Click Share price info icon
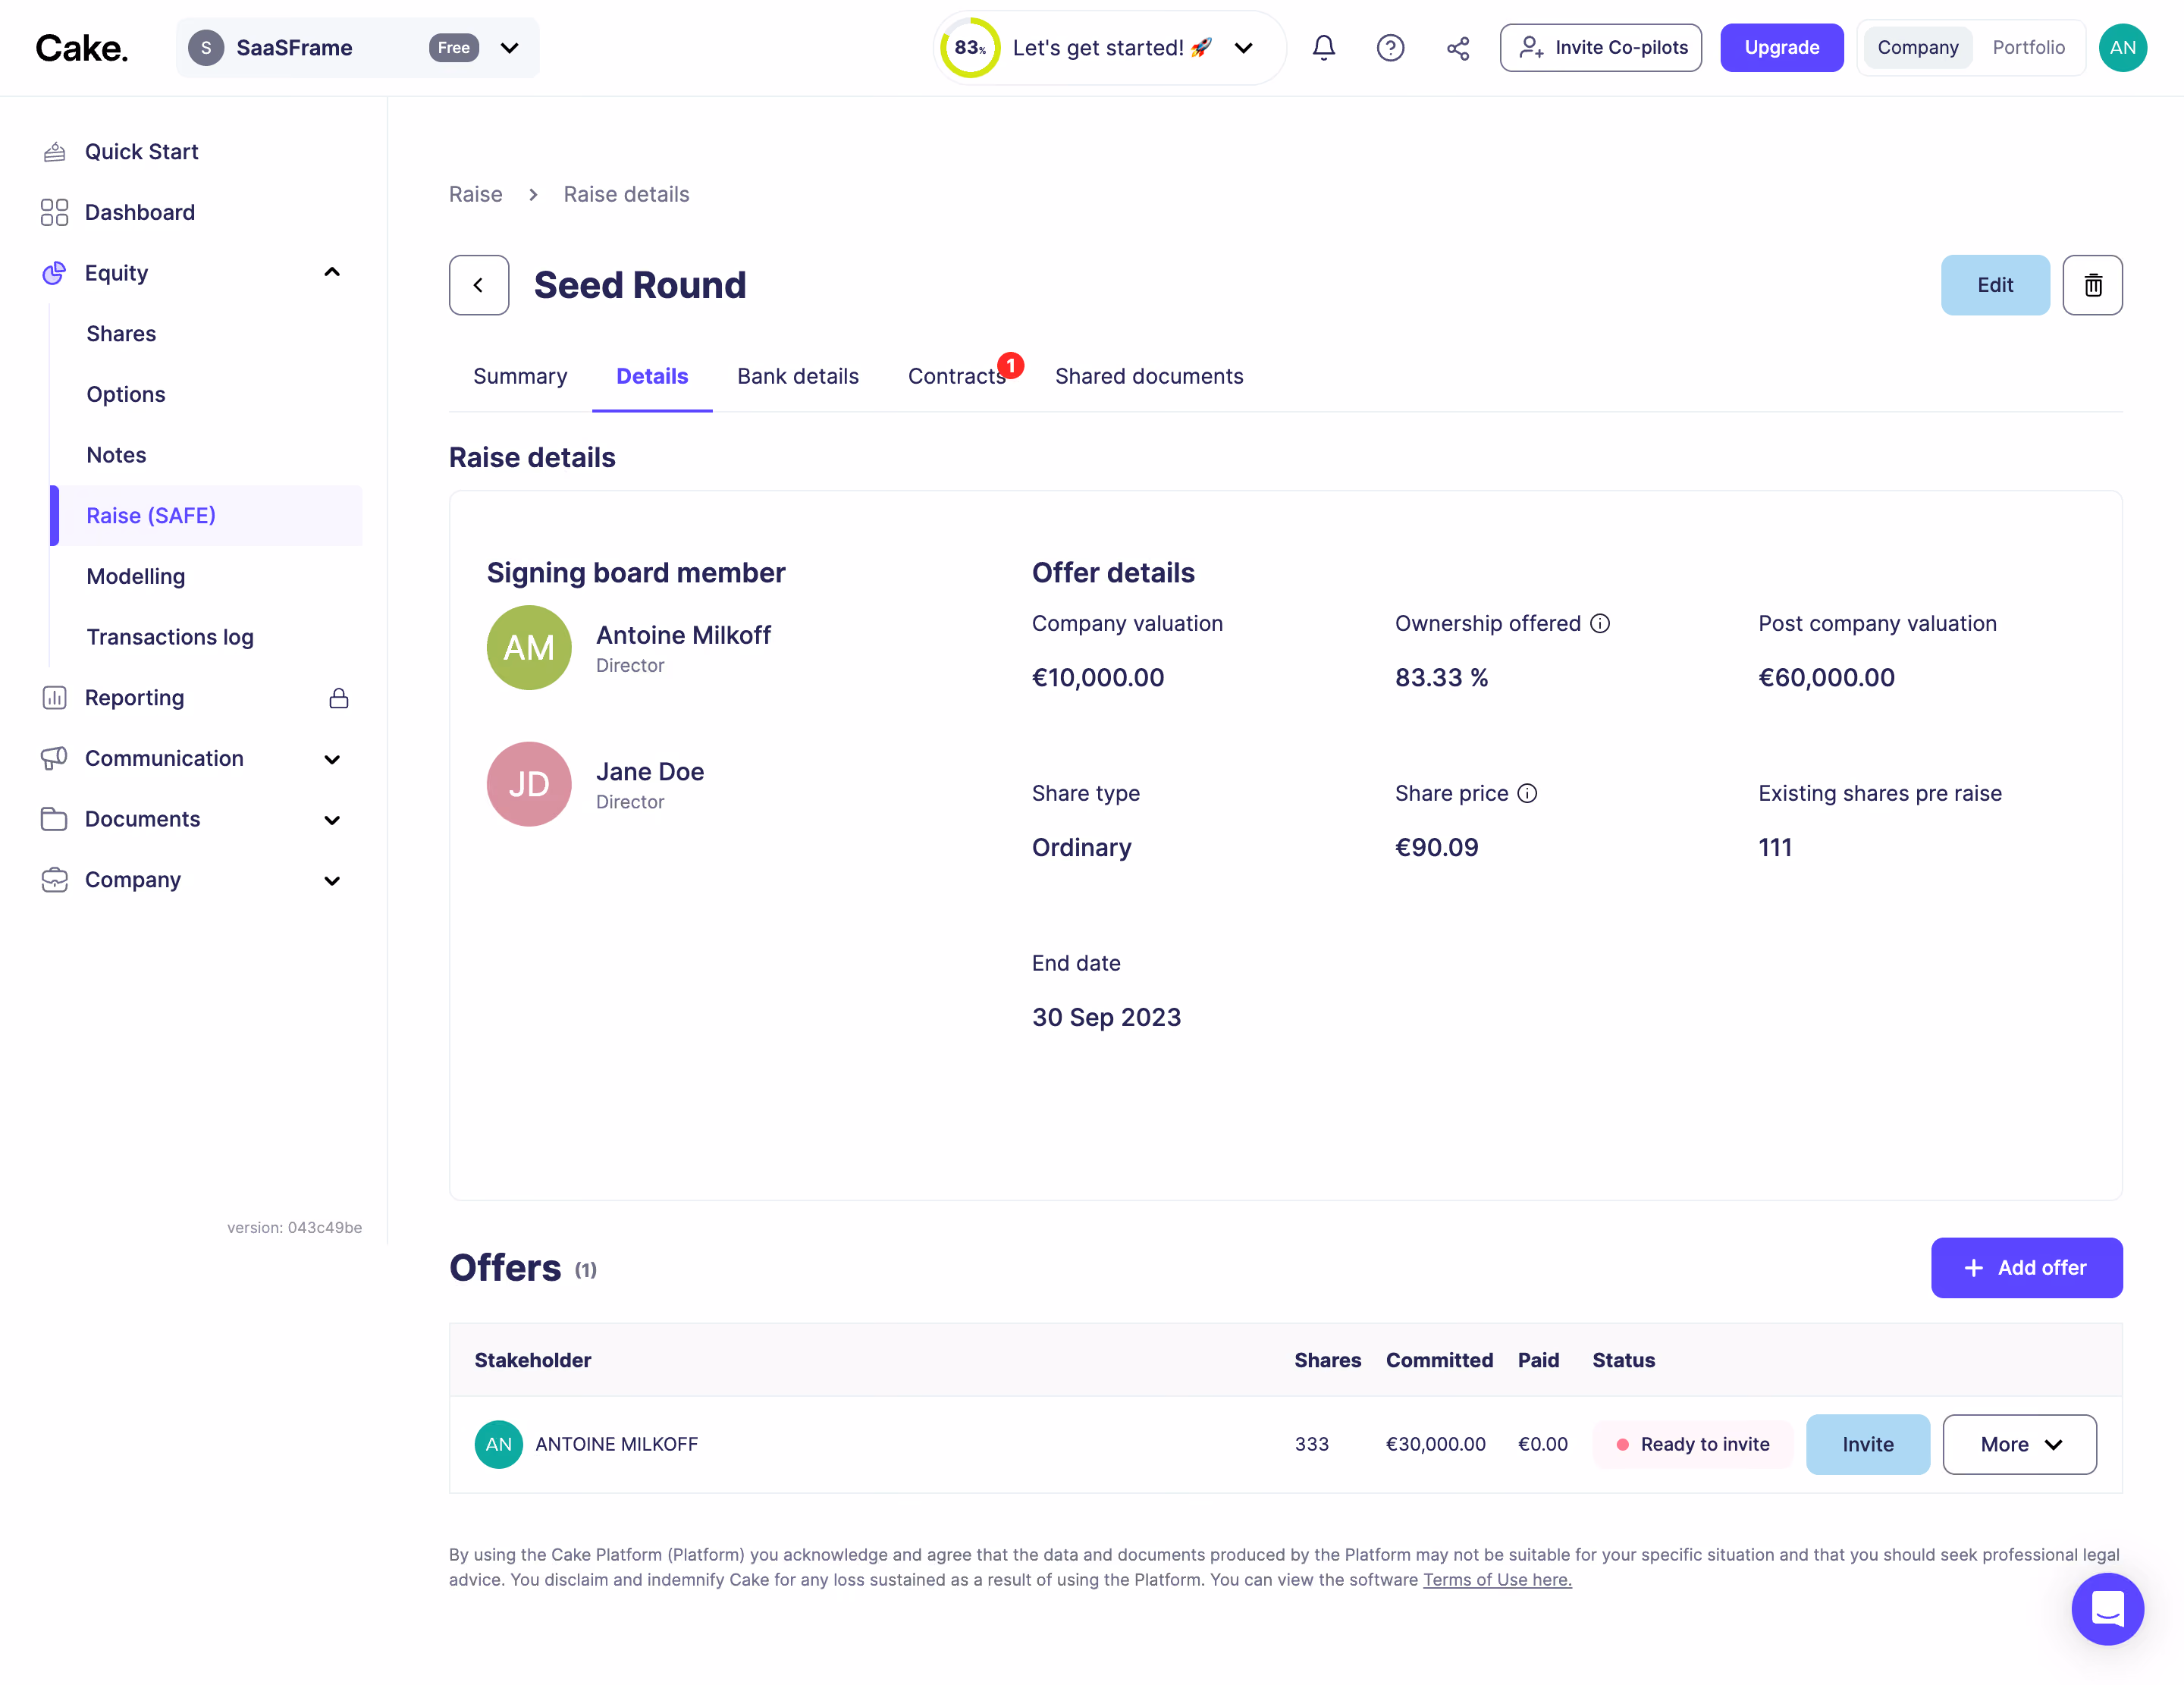The image size is (2184, 1685). [1527, 793]
